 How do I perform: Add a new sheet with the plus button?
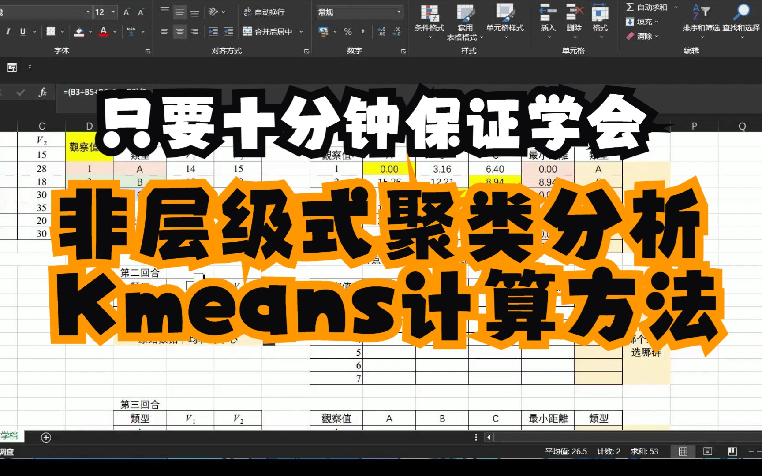tap(46, 437)
